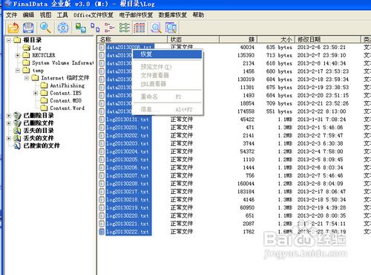Switch to green list view toolbar icon

(x=125, y=27)
